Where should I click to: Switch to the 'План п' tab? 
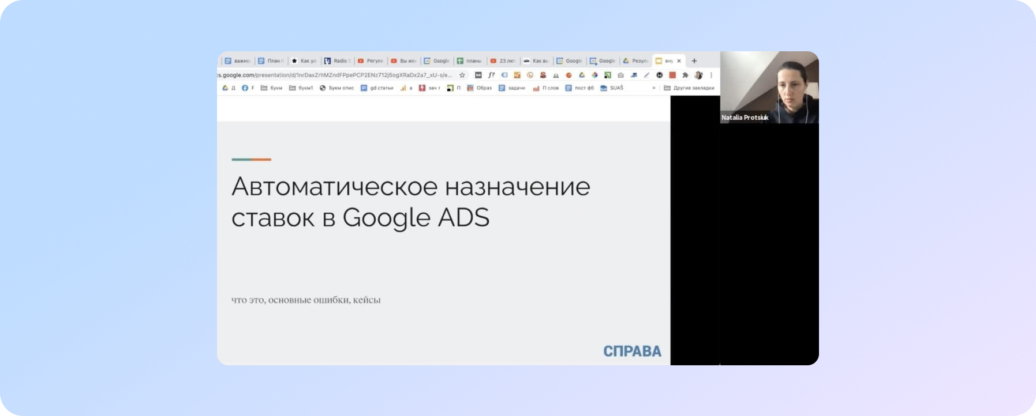pyautogui.click(x=271, y=60)
